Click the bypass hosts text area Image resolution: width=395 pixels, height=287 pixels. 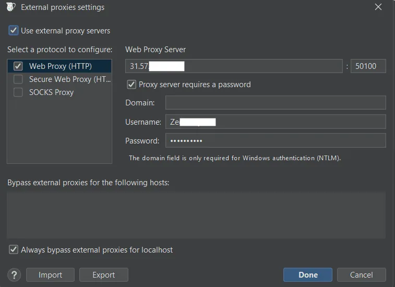[x=196, y=215]
